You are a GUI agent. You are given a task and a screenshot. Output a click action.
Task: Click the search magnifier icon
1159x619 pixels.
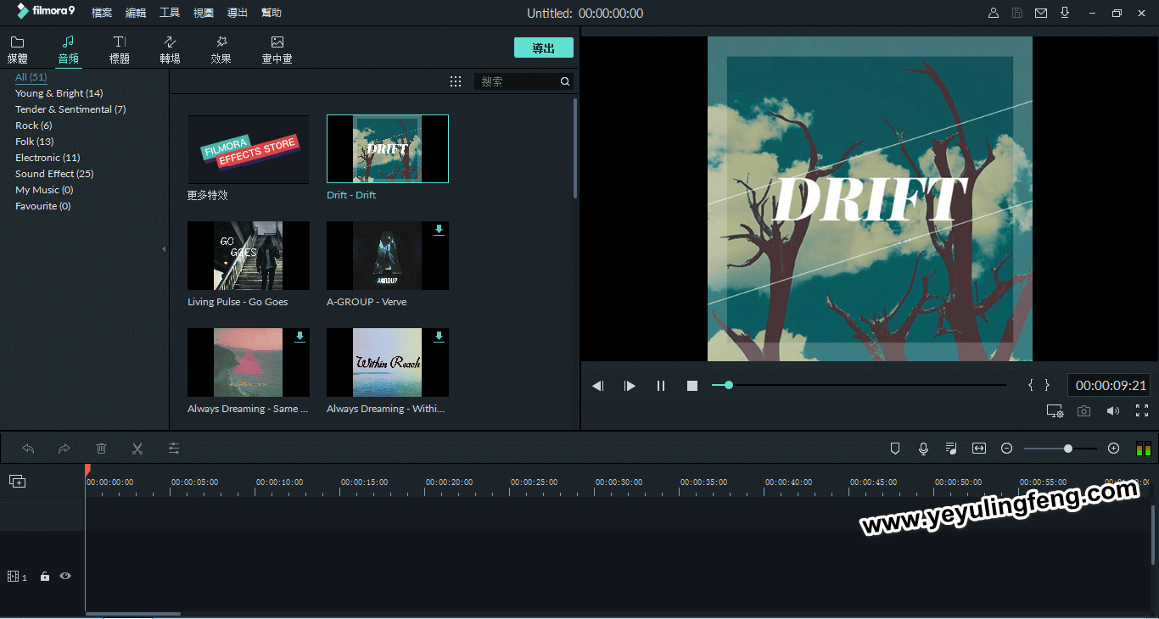tap(565, 81)
